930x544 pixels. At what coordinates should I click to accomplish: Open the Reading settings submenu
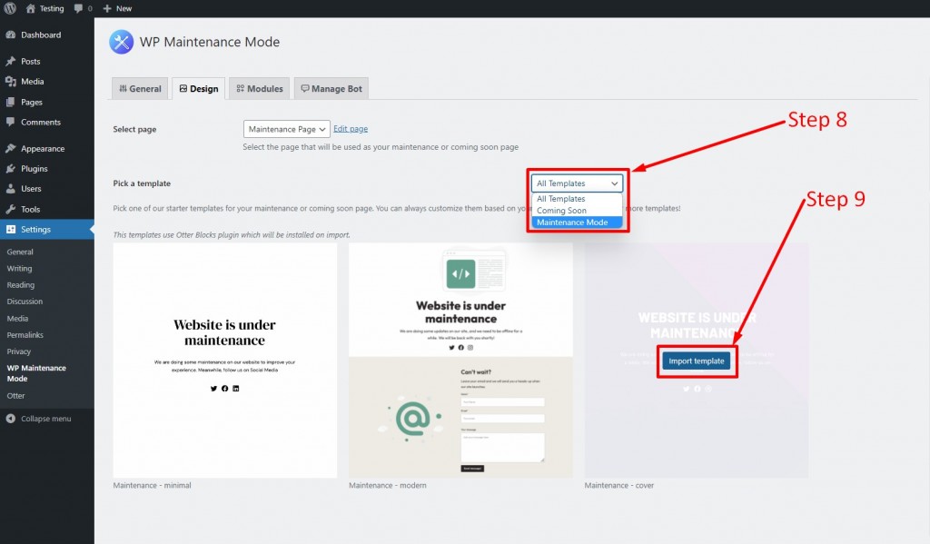pos(21,285)
